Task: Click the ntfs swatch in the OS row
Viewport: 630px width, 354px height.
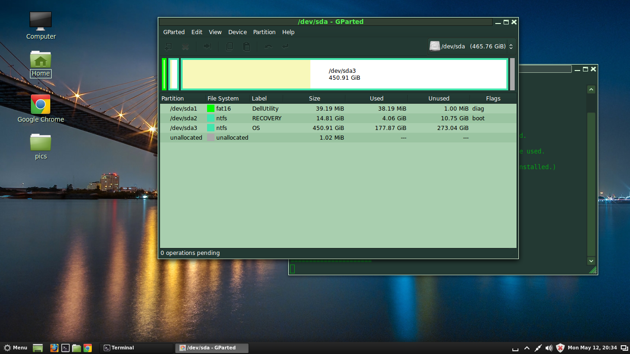Action: point(211,128)
